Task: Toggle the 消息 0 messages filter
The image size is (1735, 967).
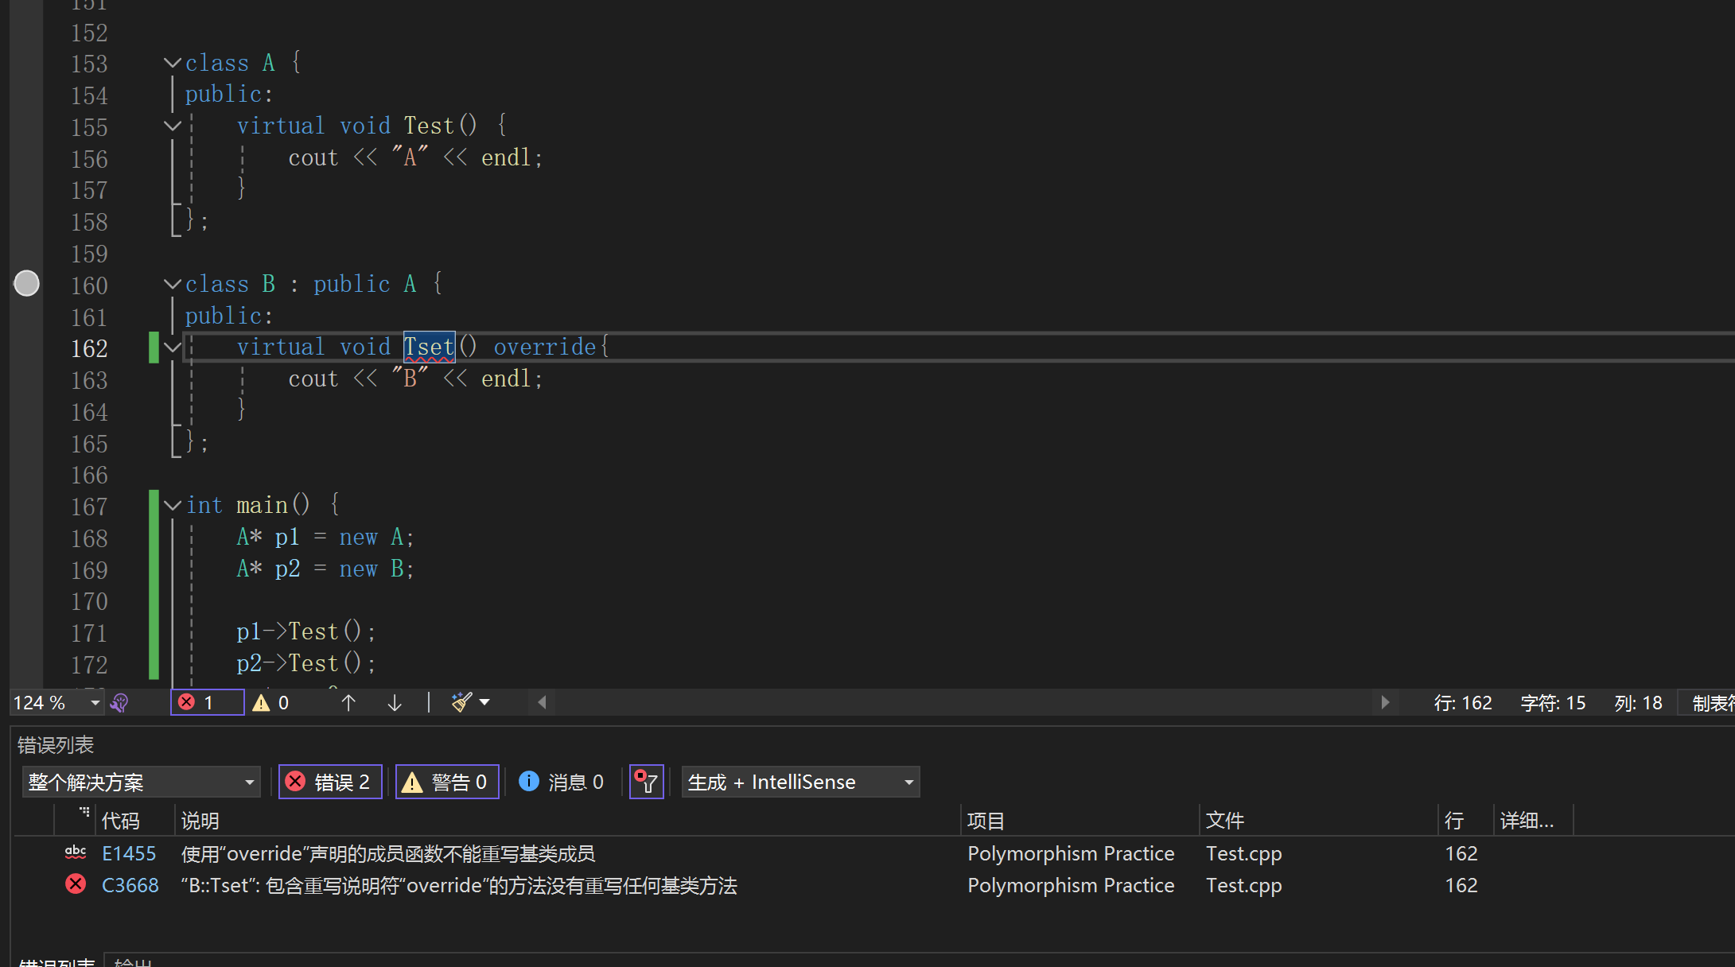Action: 562,783
